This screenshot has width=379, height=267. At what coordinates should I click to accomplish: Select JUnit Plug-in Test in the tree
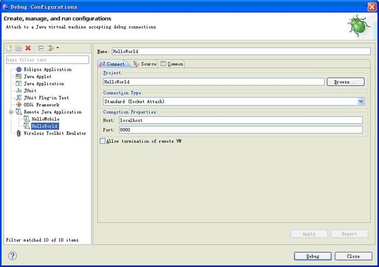coord(46,98)
